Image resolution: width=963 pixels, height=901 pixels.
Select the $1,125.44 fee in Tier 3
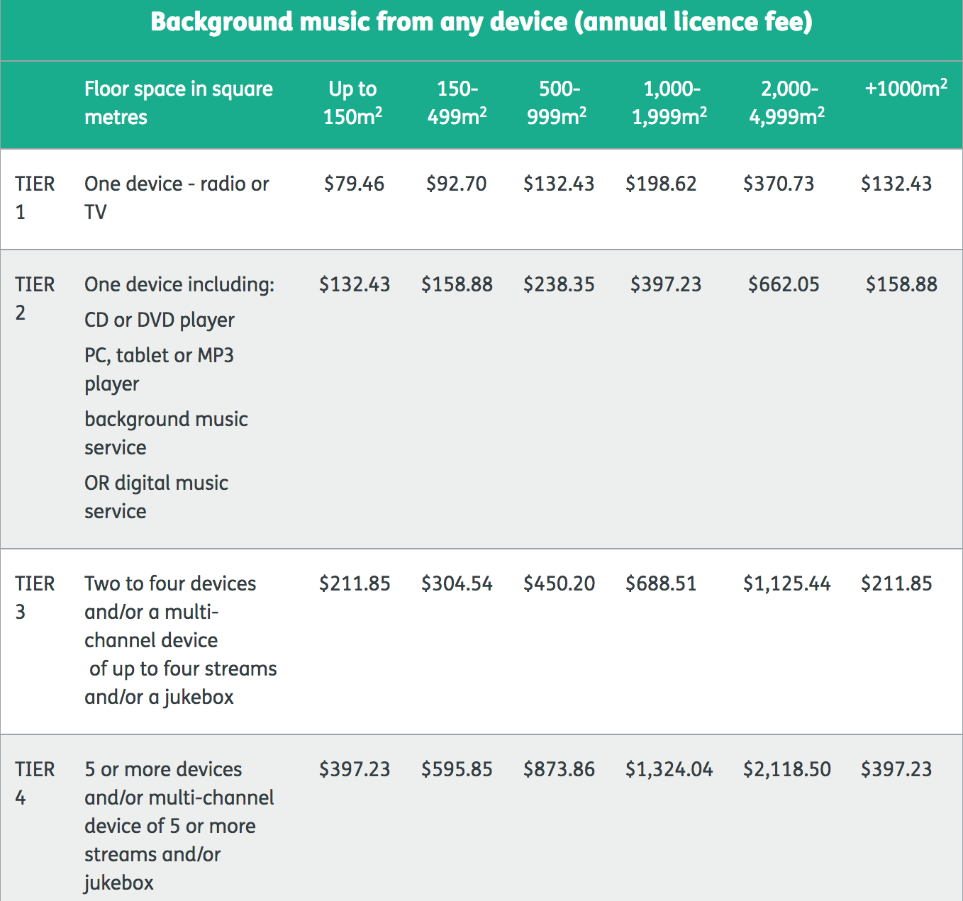pyautogui.click(x=786, y=584)
